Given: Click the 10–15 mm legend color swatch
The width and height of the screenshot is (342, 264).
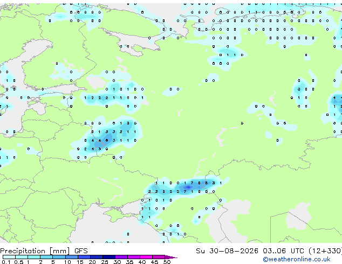Looking at the screenshot, I should (x=71, y=257).
